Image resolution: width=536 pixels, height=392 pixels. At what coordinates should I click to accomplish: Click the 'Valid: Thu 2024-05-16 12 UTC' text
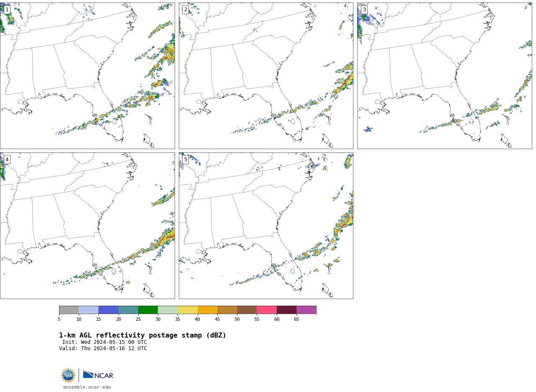click(103, 348)
